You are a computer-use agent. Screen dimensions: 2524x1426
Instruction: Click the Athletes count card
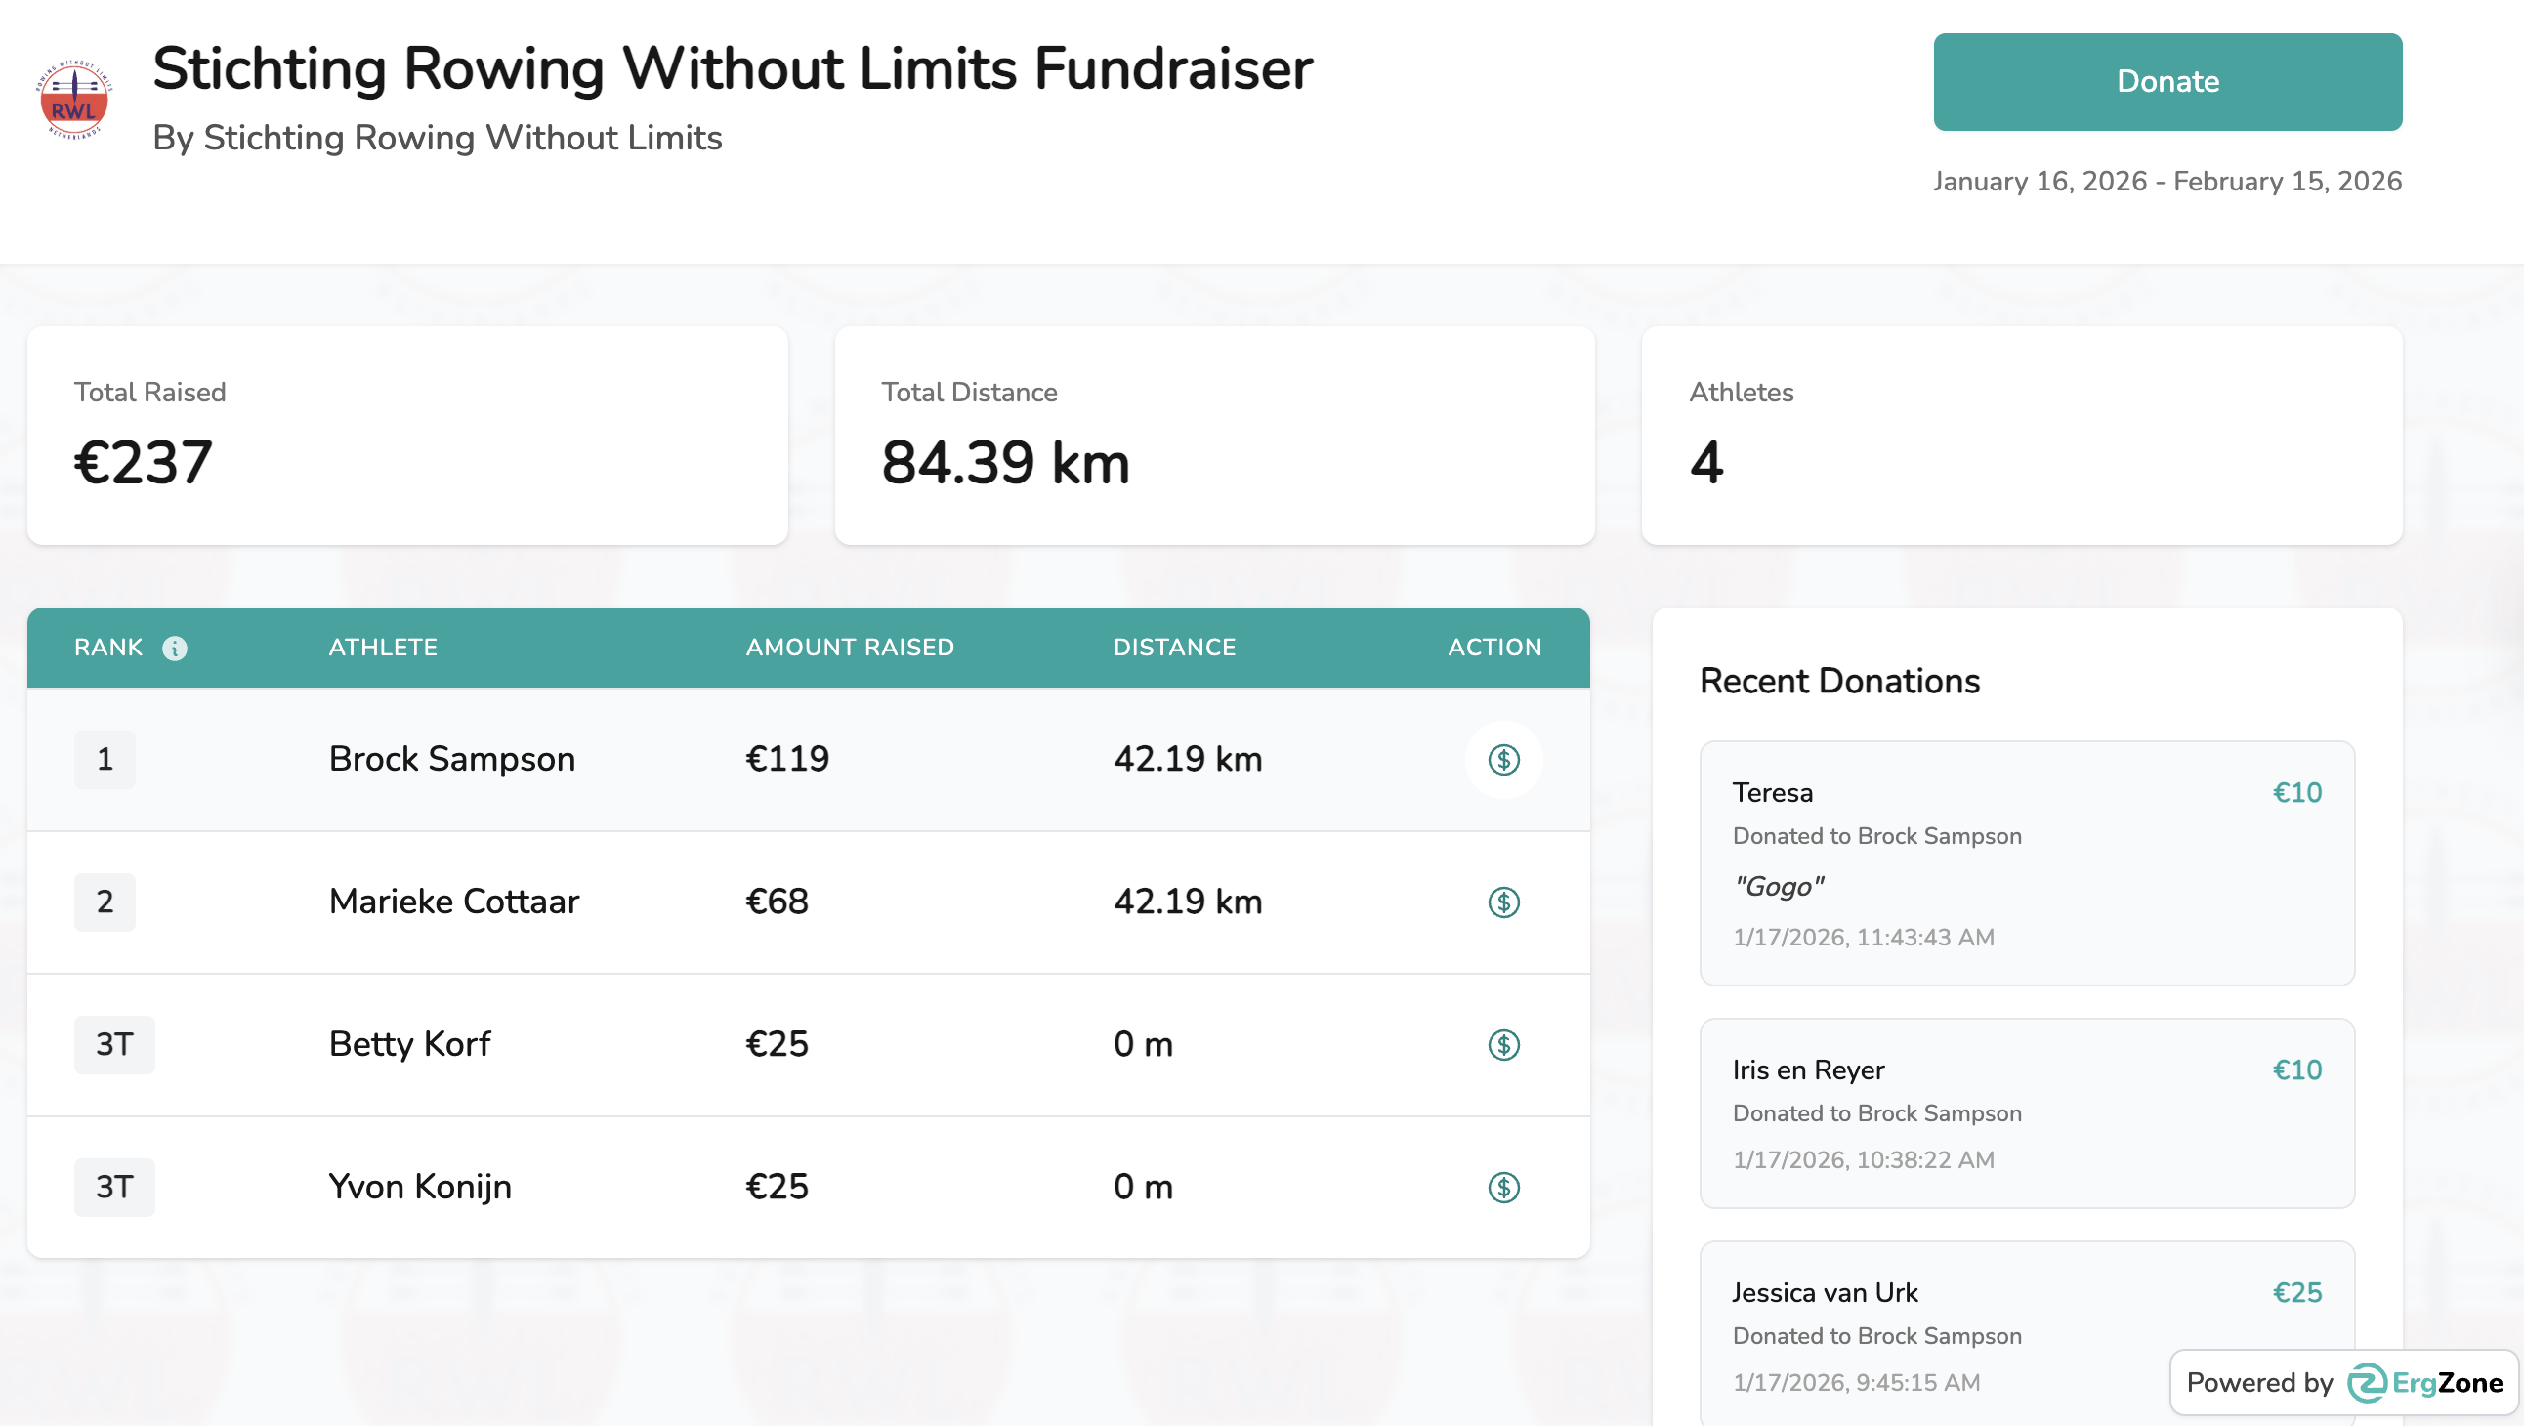(2020, 436)
